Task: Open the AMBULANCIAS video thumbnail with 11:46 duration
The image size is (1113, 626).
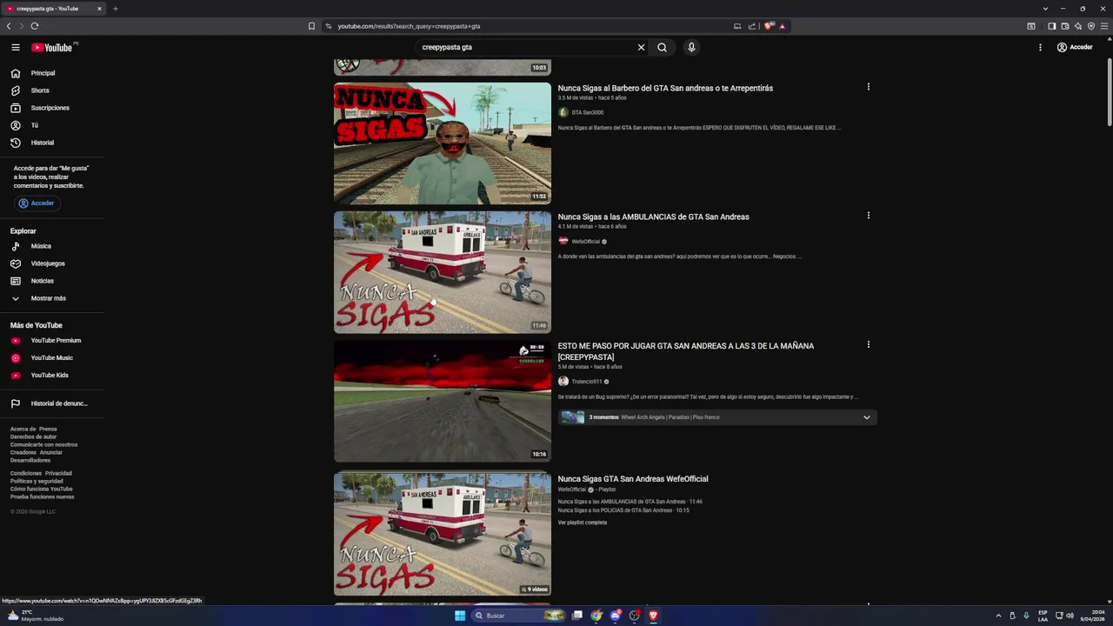Action: (x=443, y=272)
